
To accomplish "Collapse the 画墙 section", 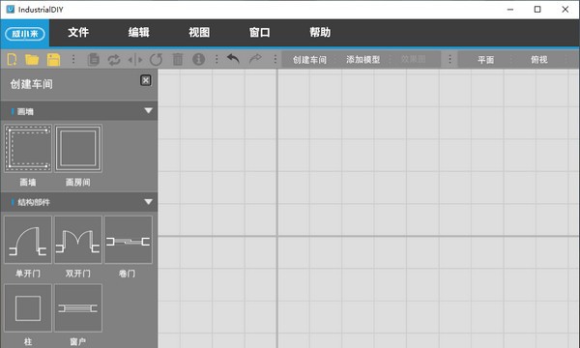I will [x=148, y=110].
